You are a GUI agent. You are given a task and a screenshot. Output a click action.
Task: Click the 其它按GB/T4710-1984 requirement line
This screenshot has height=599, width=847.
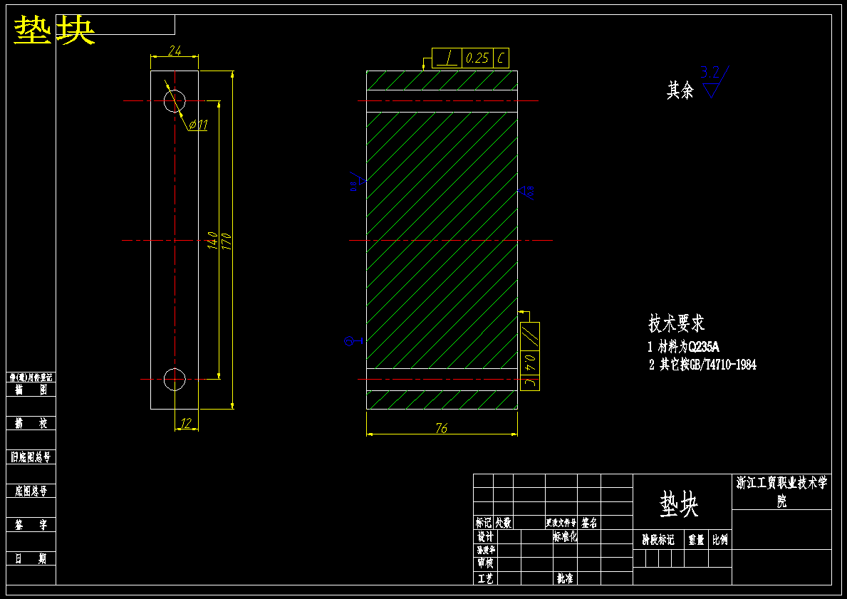(702, 365)
